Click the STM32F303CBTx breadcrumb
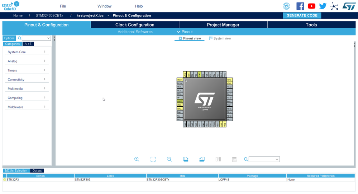 point(49,15)
